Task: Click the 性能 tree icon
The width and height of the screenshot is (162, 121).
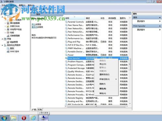Action: point(8,33)
